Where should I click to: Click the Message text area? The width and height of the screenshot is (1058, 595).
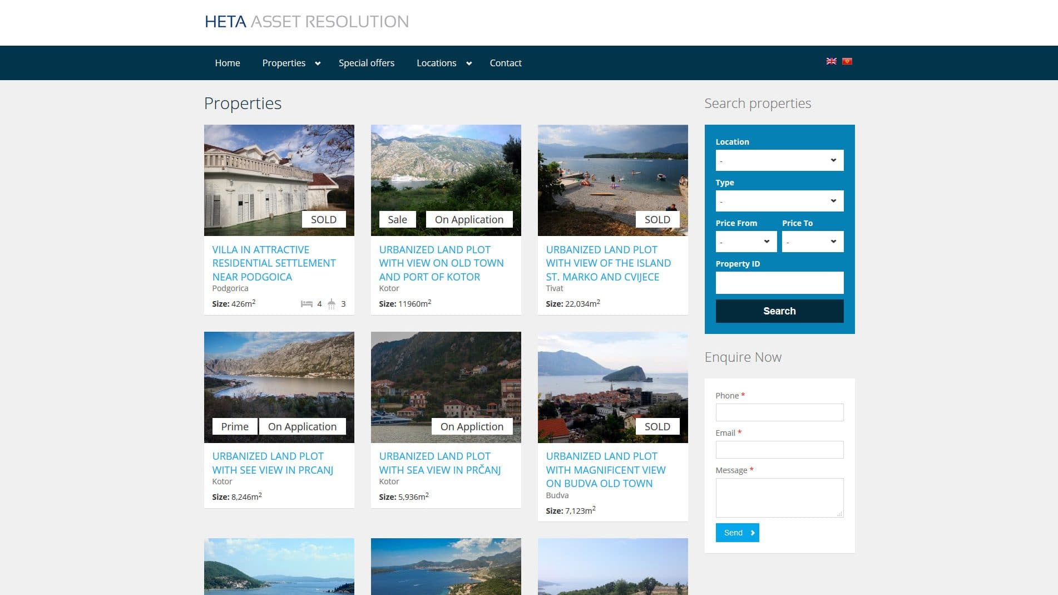point(779,498)
